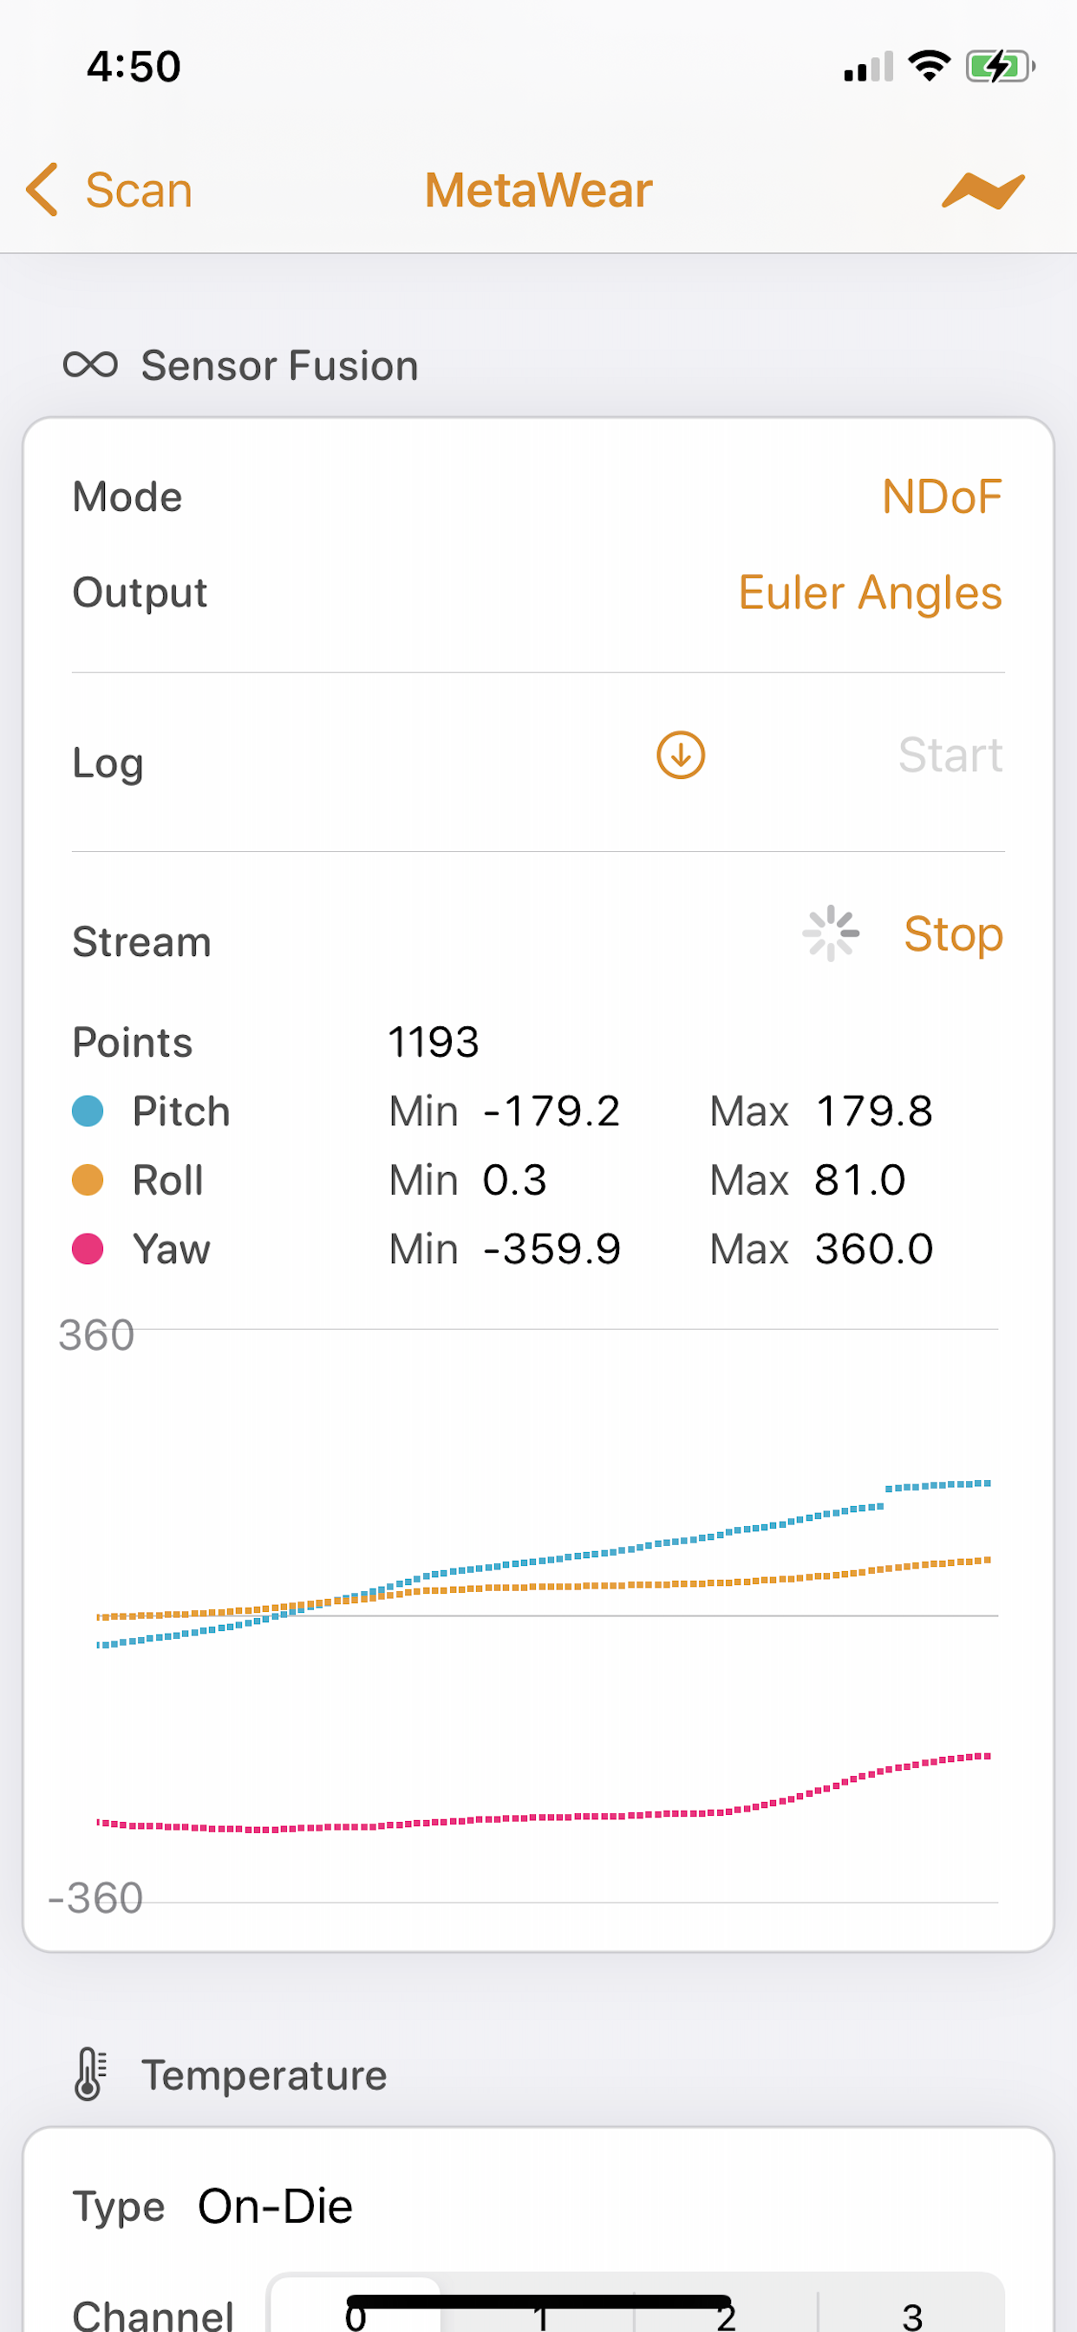Image resolution: width=1077 pixels, height=2332 pixels.
Task: Tap the greyed-out Log Start button
Action: [950, 755]
